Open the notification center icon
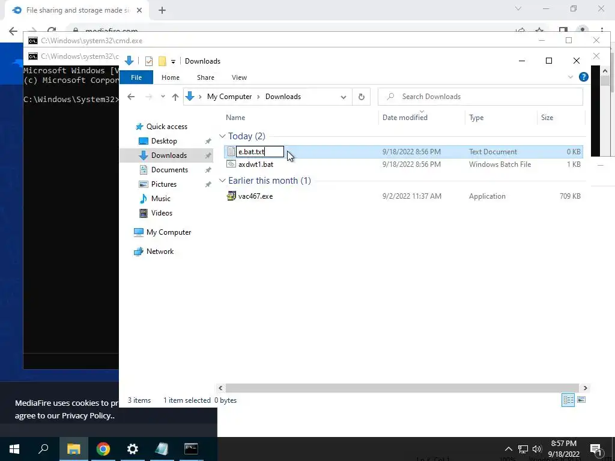 tap(596, 449)
